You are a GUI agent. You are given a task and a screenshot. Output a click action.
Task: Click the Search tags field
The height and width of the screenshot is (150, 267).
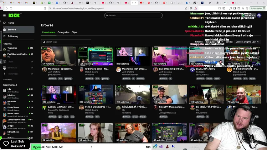[x=66, y=42]
